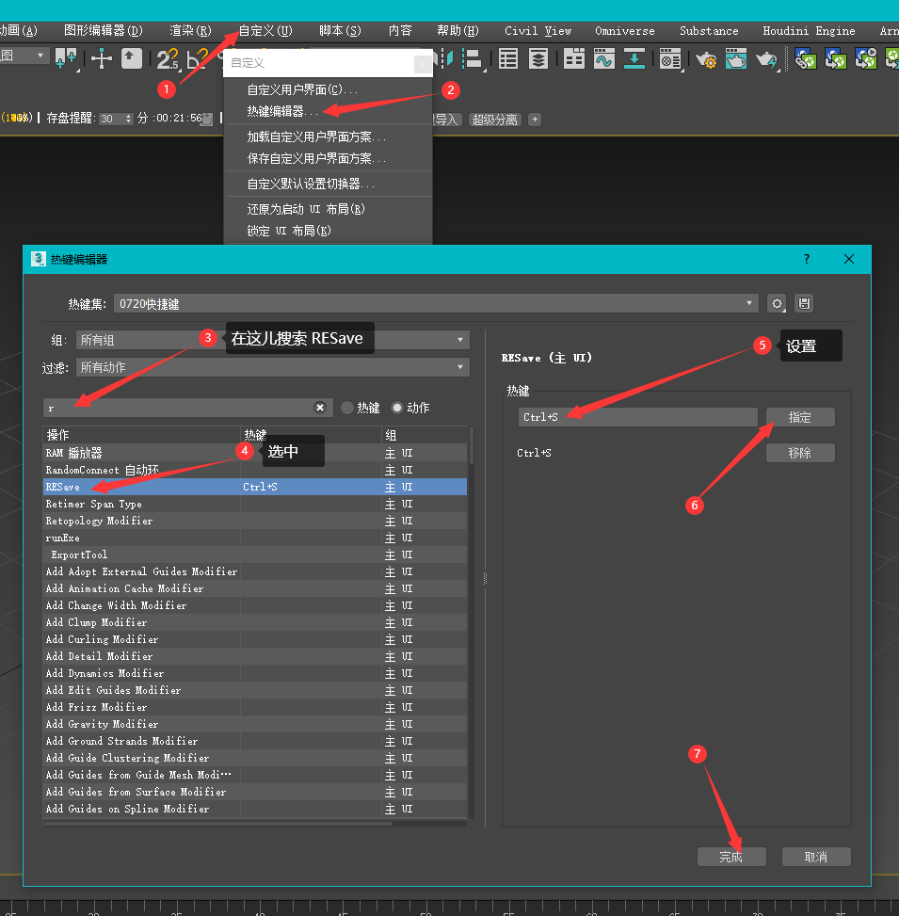Click the 取消 cancel button

coord(816,857)
